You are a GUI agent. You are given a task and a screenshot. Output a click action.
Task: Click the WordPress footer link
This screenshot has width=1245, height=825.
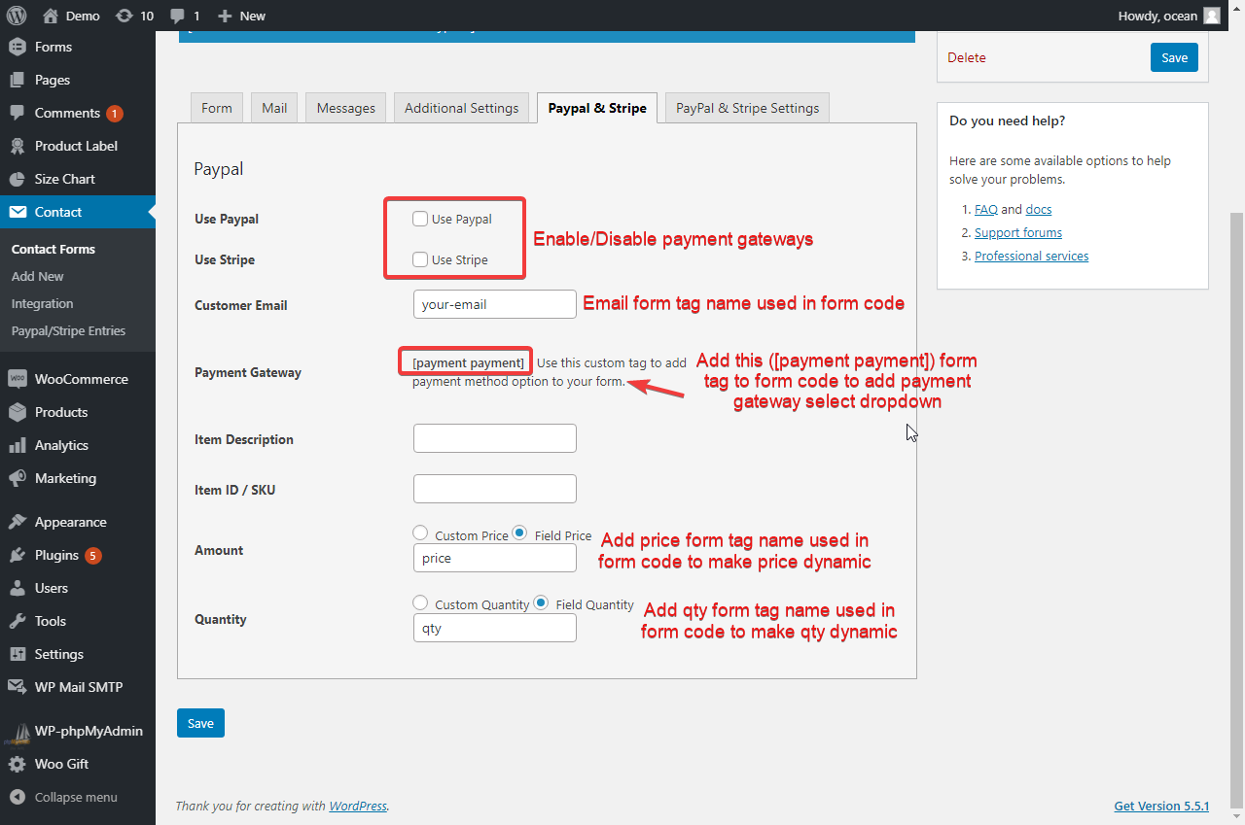358,806
